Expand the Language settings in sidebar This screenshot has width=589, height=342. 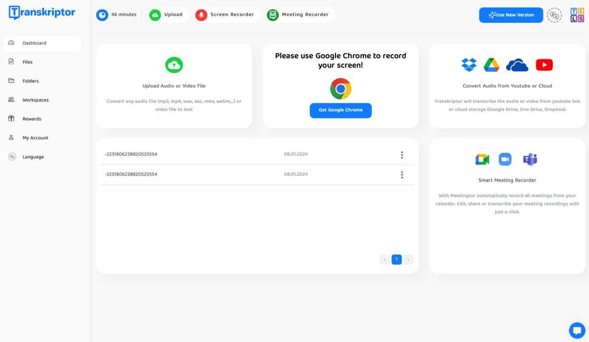point(33,156)
